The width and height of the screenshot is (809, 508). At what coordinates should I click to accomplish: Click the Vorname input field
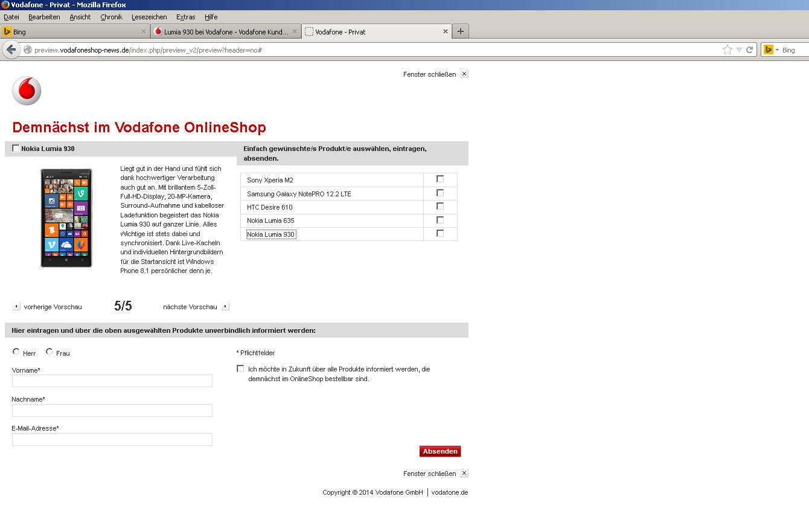coord(112,381)
